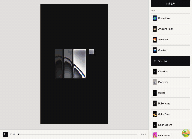The width and height of the screenshot is (192, 139).
Task: Click the Obsidian style thumbnail icon
Action: [x=154, y=72]
